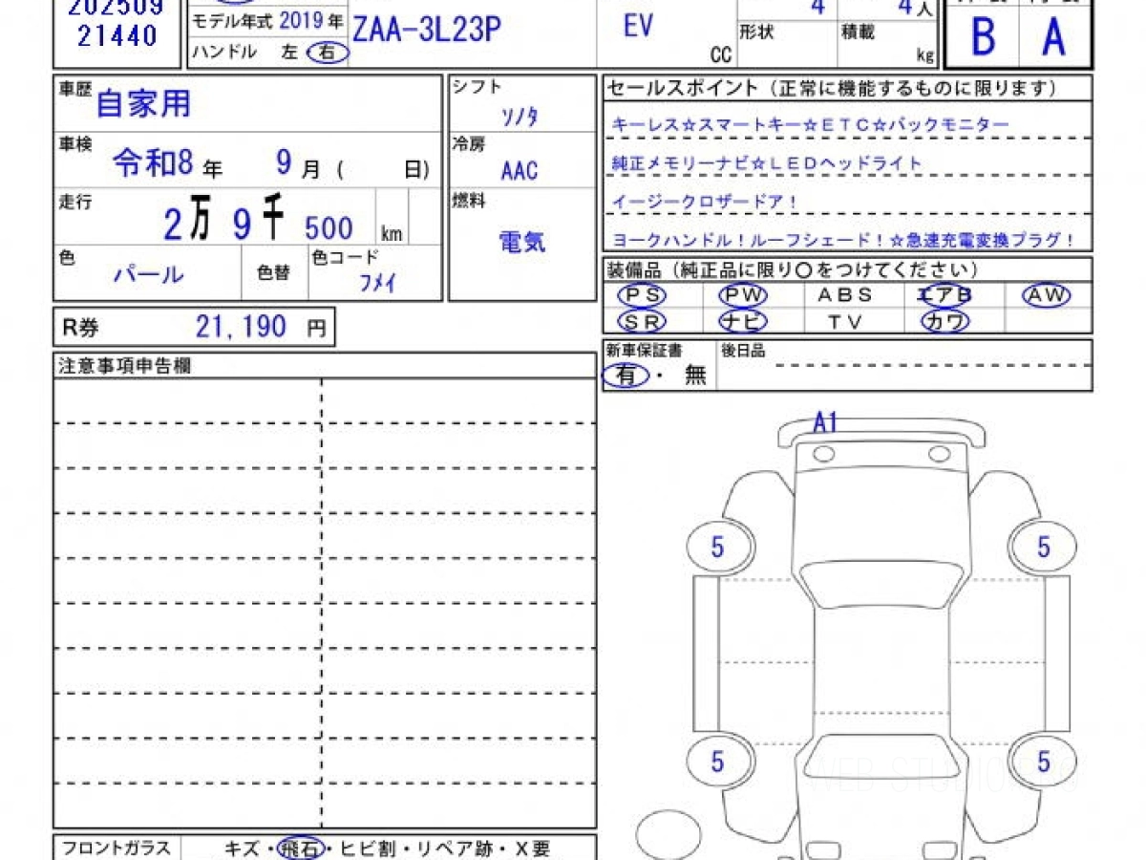The width and height of the screenshot is (1146, 860).
Task: Click the 自家用 vehicle history value
Action: (143, 103)
